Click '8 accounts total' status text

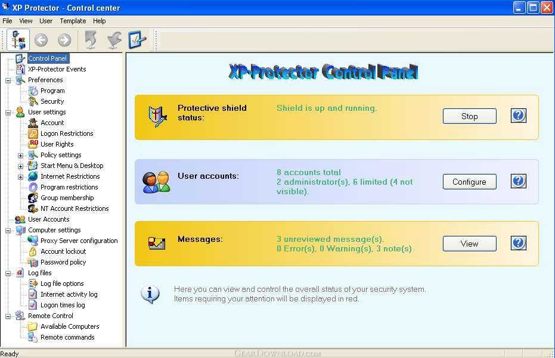pyautogui.click(x=309, y=172)
